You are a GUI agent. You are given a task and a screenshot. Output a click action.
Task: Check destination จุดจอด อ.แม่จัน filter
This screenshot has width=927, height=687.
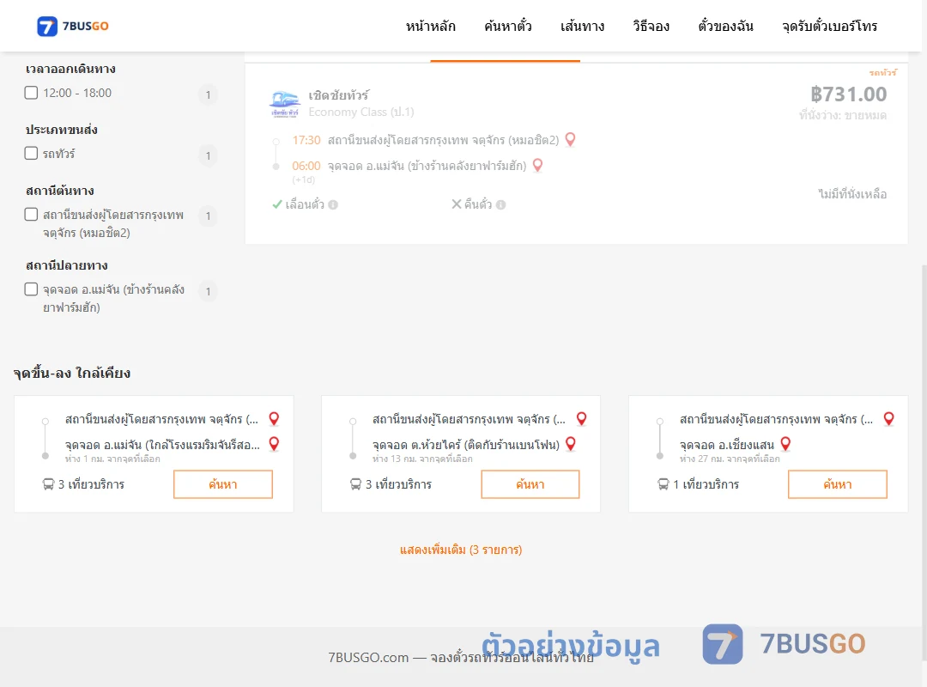click(x=32, y=289)
